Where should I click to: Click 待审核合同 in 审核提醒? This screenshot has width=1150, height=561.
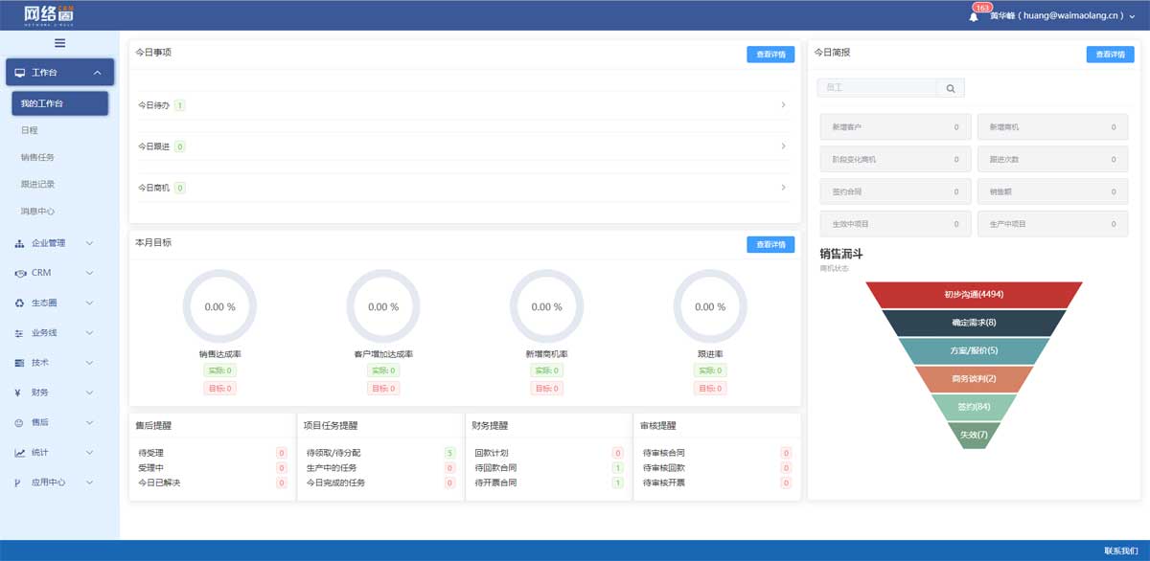point(663,453)
